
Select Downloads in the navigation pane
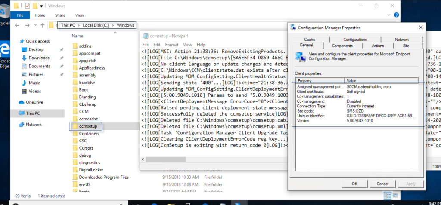click(39, 58)
